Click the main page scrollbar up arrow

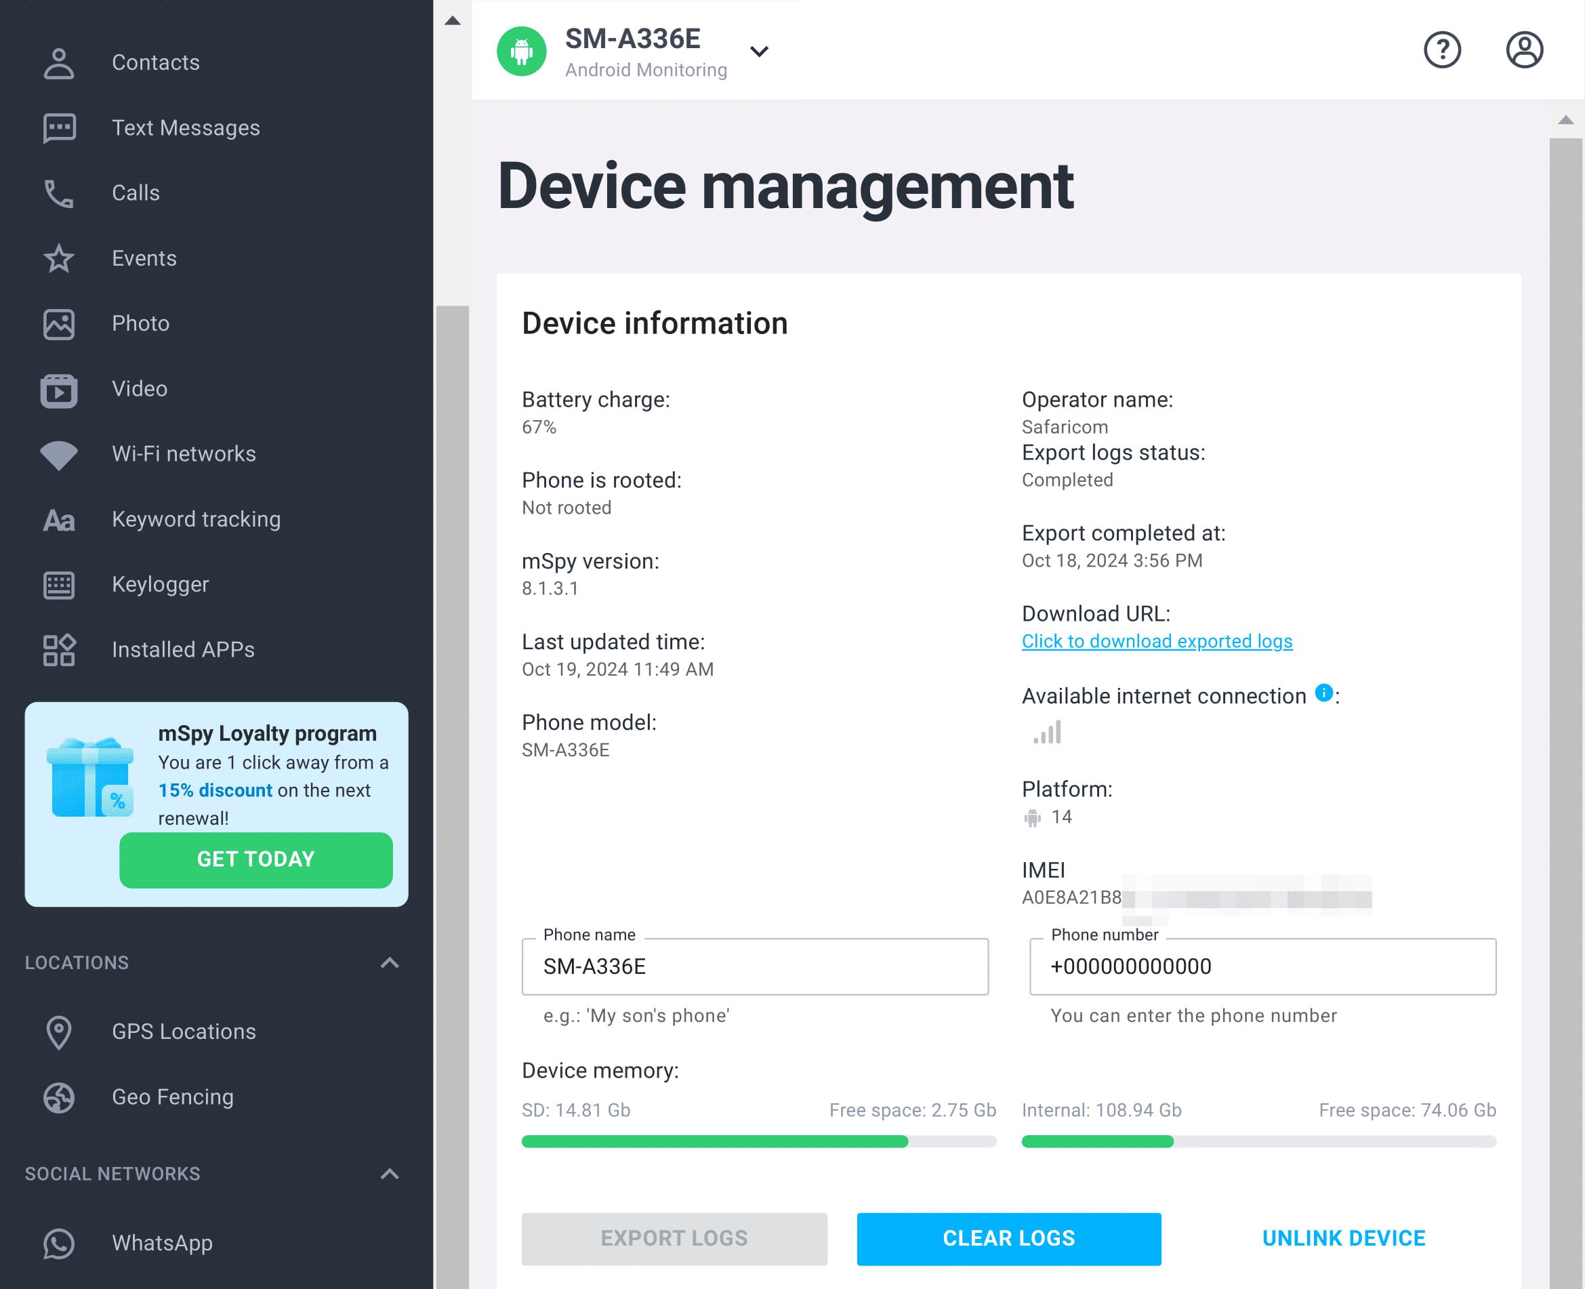[1566, 120]
